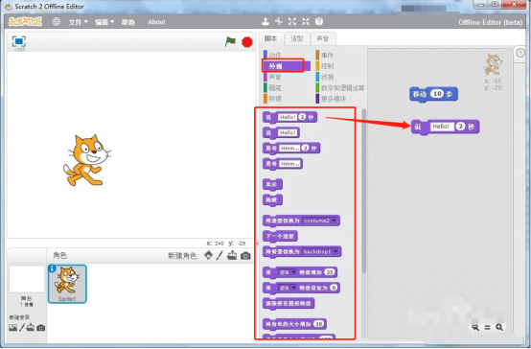This screenshot has width=531, height=349.
Task: Select the shrink sprite tool
Action: pyautogui.click(x=306, y=22)
